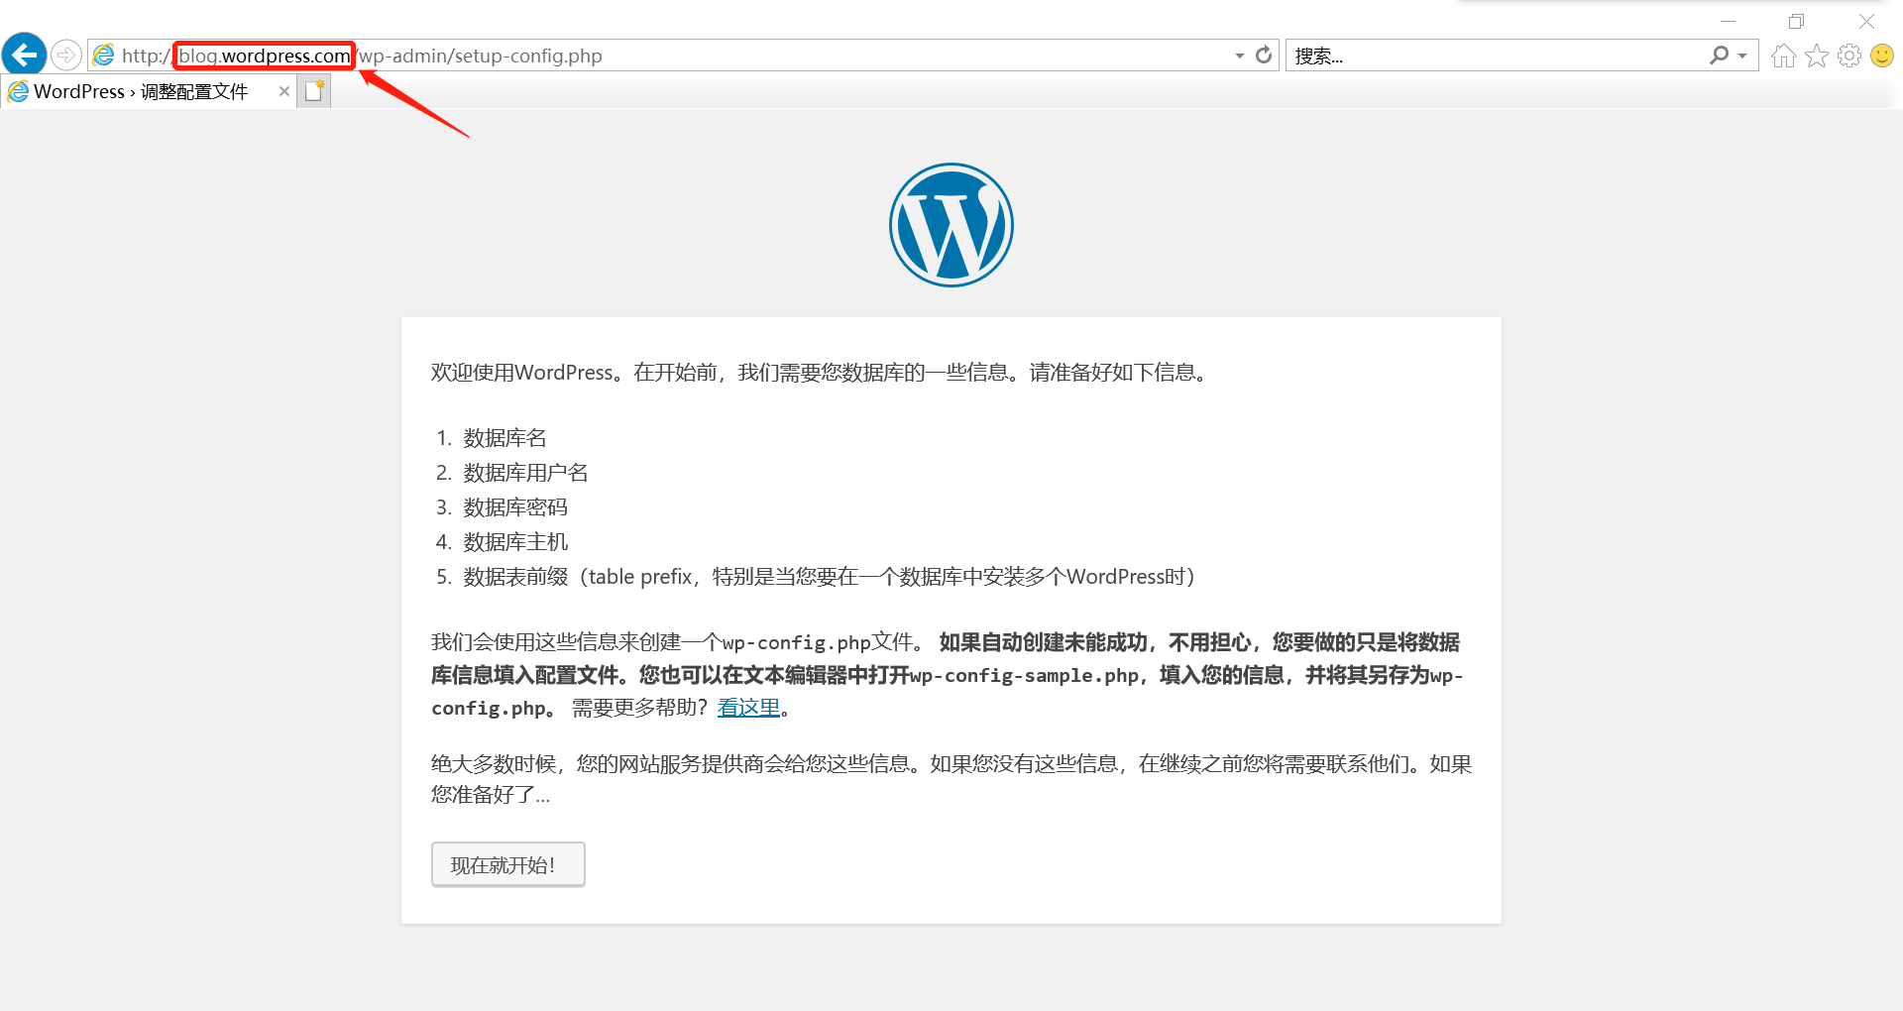Expand the search provider dropdown arrow
The height and width of the screenshot is (1011, 1903).
coord(1742,56)
